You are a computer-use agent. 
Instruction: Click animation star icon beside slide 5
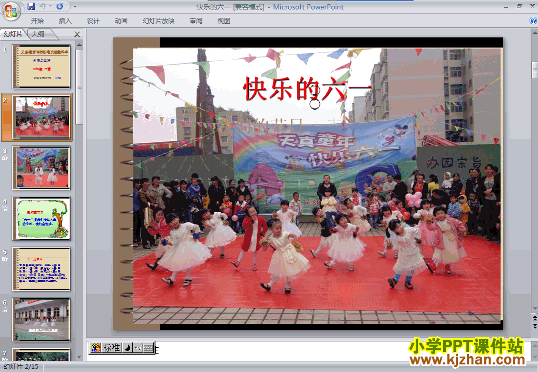(x=5, y=259)
